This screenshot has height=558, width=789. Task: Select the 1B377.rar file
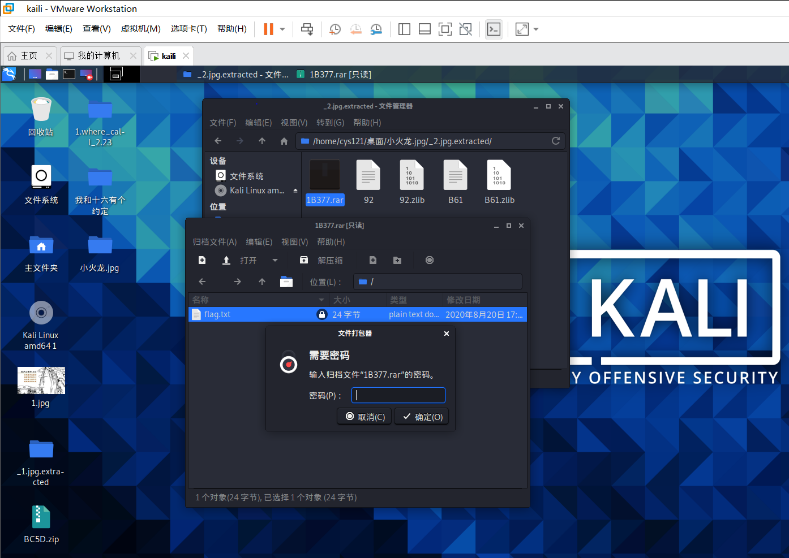coord(325,182)
